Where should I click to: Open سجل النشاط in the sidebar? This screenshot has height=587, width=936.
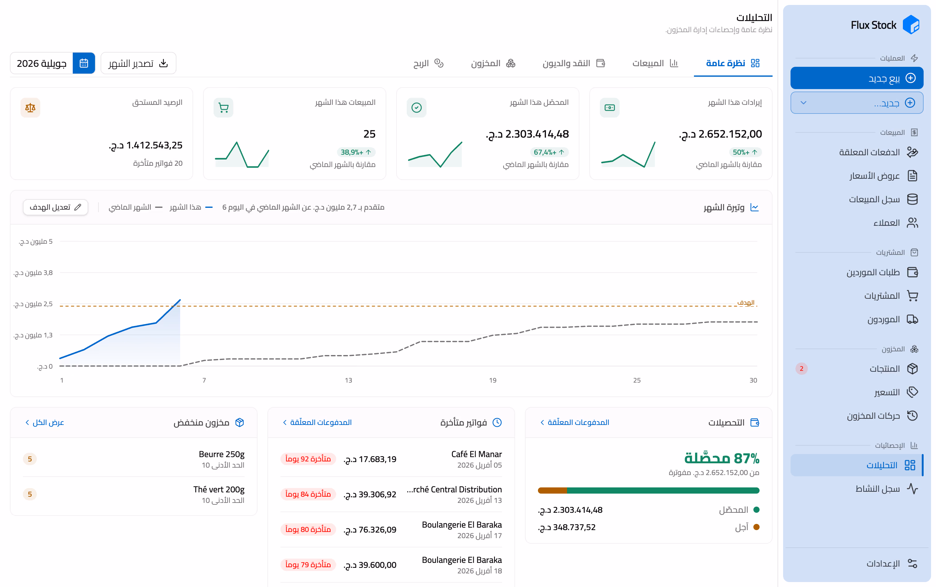pyautogui.click(x=857, y=489)
